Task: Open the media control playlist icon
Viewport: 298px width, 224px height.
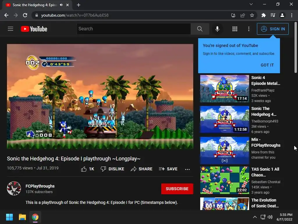Action: [x=273, y=15]
